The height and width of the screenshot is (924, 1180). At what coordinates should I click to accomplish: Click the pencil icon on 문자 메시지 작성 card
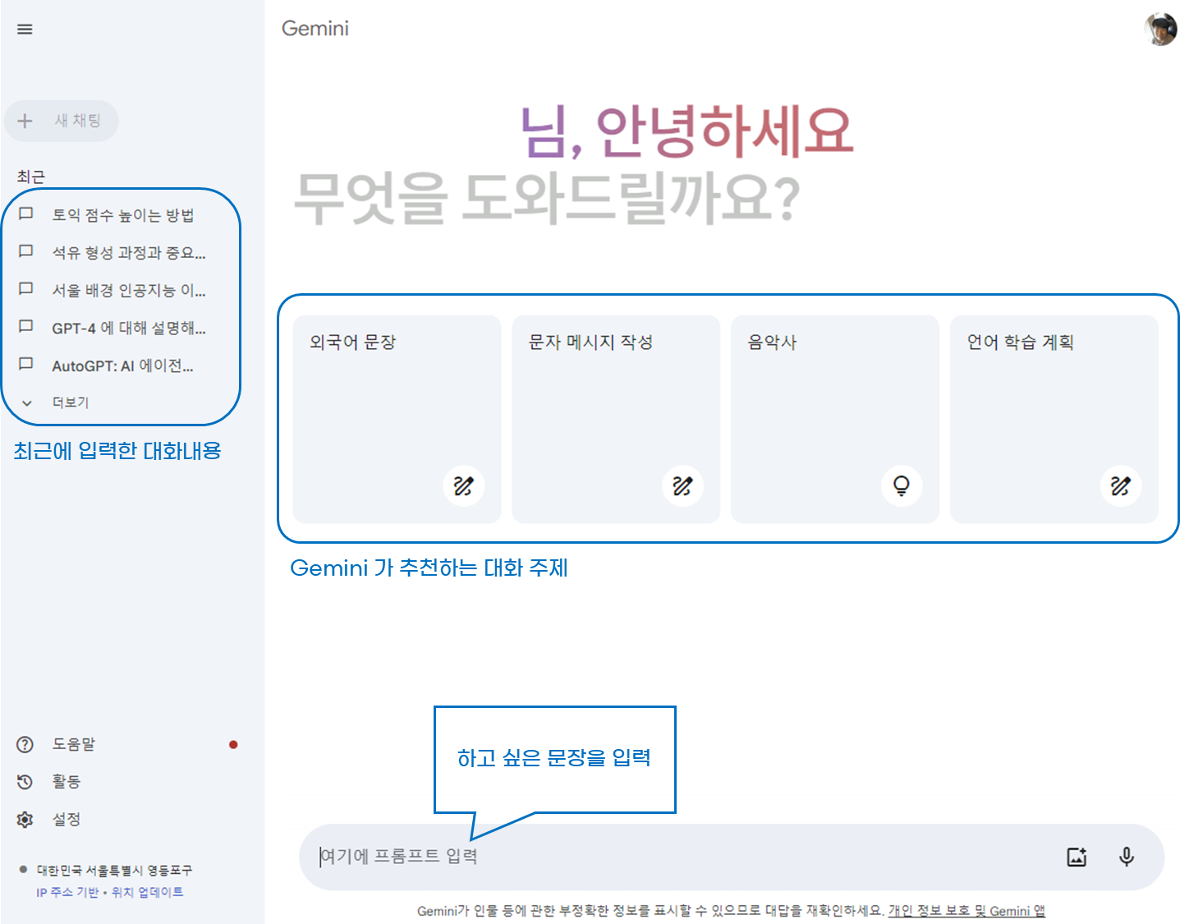(x=682, y=486)
